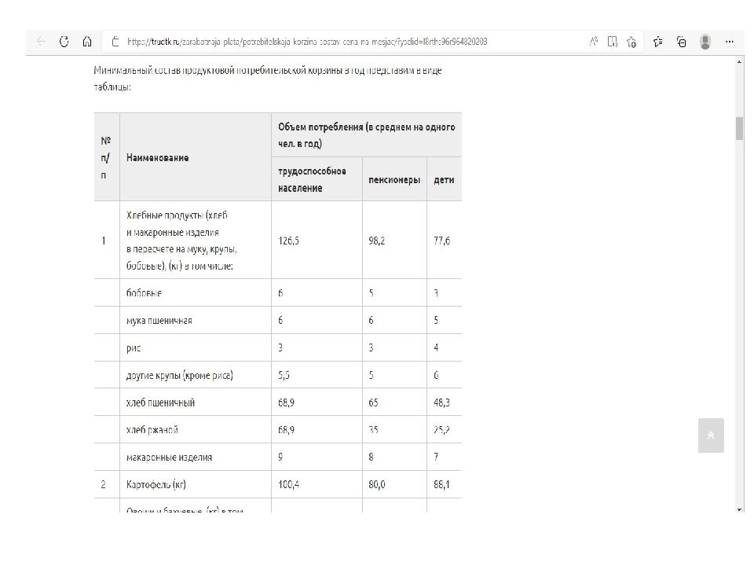754x566 pixels.
Task: Go to browser home page icon
Action: 87,42
